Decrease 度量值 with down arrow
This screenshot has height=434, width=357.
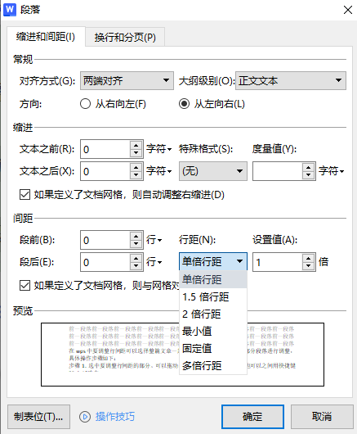point(309,175)
